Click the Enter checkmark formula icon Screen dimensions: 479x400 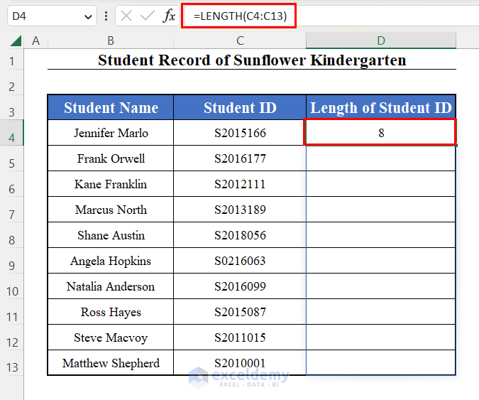pos(148,16)
